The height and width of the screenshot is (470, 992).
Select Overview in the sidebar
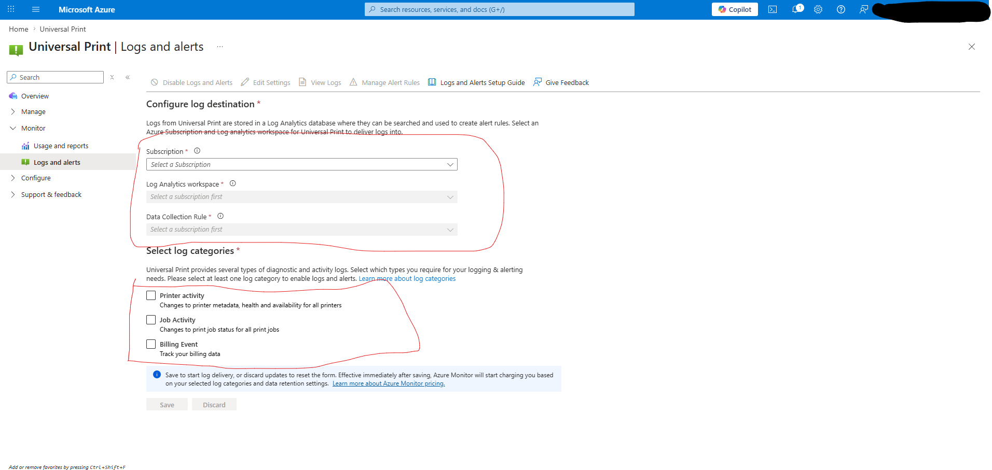coord(35,96)
